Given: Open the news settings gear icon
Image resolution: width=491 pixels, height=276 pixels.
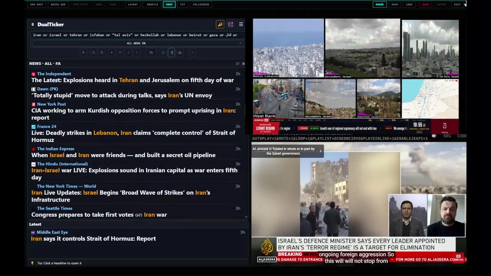Looking at the screenshot, I should 243,64.
